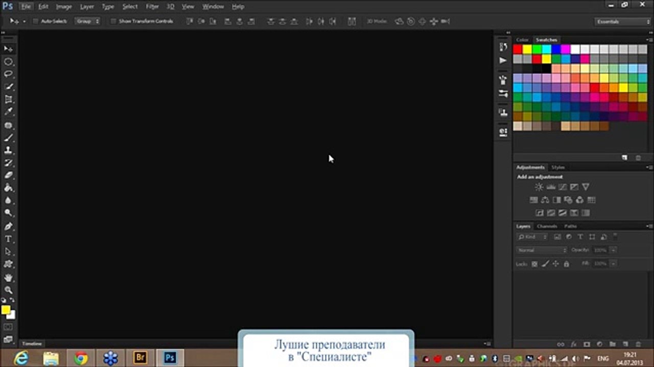Select the Clone Stamp tool
The height and width of the screenshot is (367, 654).
point(9,150)
